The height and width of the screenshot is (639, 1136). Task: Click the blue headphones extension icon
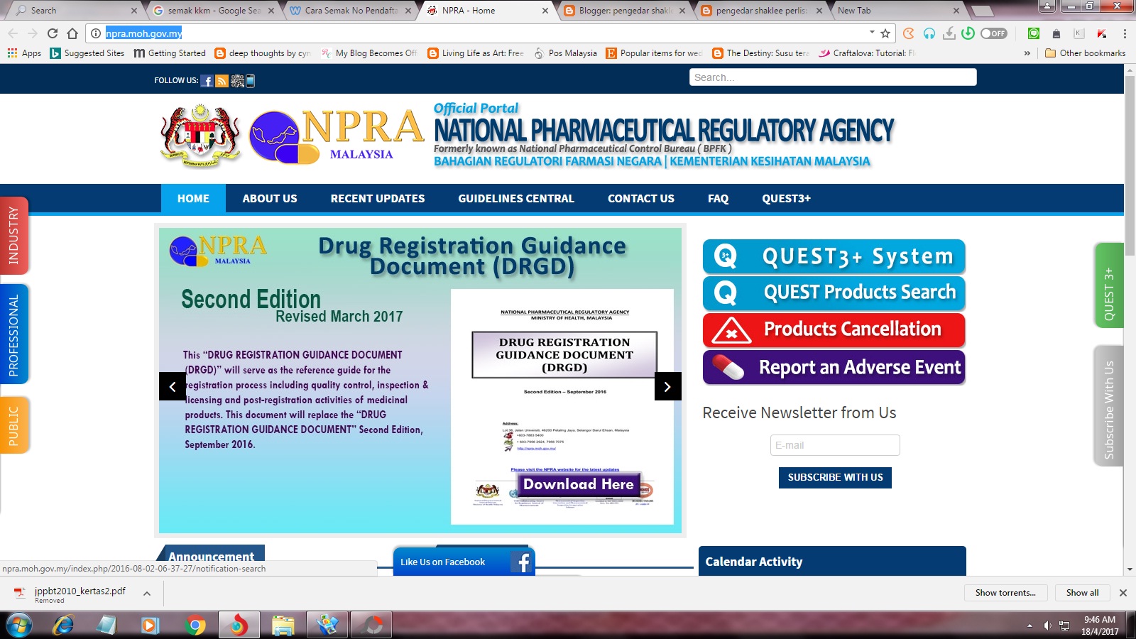coord(929,33)
